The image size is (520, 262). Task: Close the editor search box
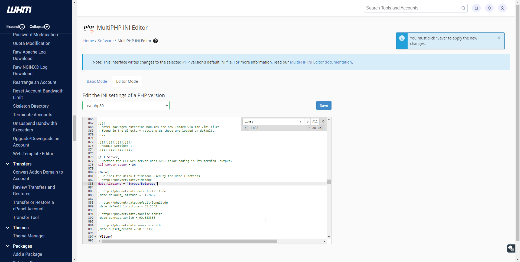coord(323,121)
